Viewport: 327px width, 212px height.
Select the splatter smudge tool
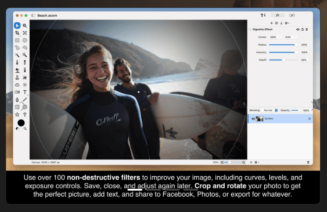25,78
